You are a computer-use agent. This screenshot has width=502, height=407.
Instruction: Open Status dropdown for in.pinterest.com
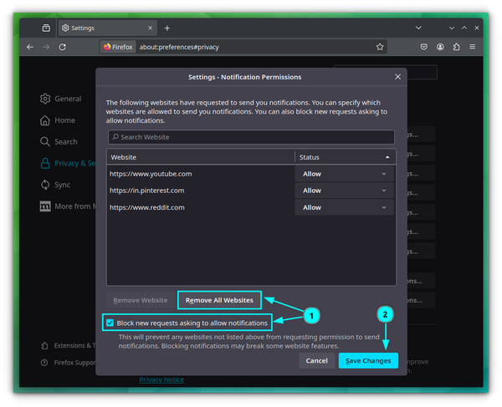[x=344, y=191]
